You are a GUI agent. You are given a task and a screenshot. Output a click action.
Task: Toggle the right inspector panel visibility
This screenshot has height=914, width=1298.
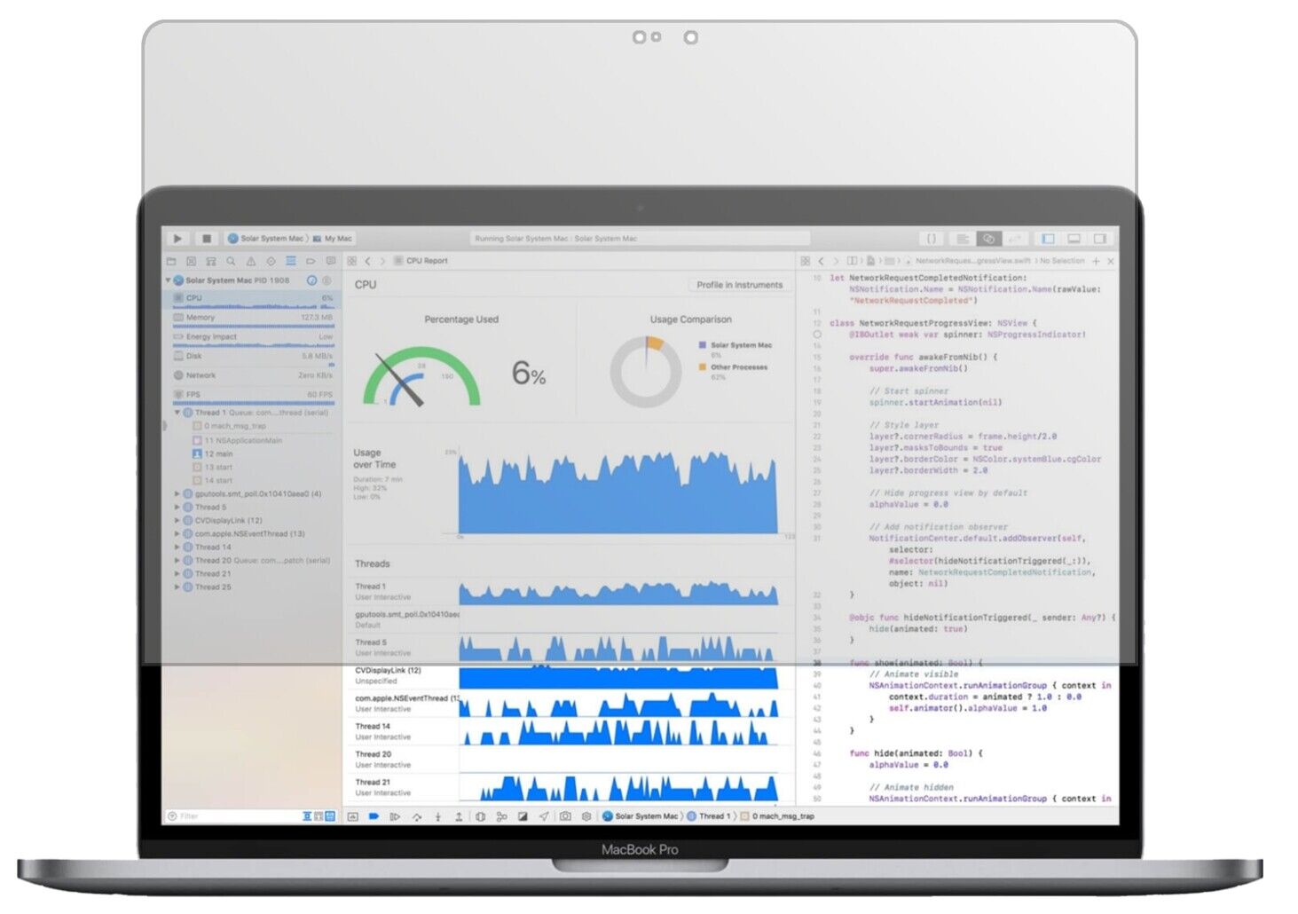[1100, 239]
